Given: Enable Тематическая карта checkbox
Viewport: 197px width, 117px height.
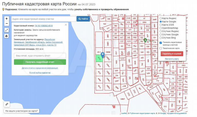Looking at the screenshot, I should coord(161,48).
